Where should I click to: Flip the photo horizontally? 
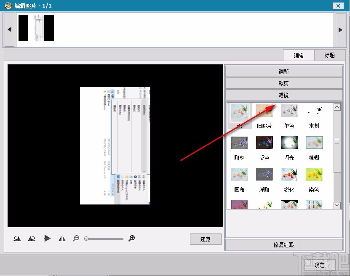[62, 238]
